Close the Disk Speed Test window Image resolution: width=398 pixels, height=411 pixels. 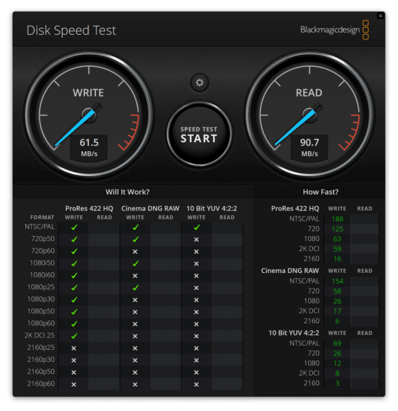pos(380,16)
